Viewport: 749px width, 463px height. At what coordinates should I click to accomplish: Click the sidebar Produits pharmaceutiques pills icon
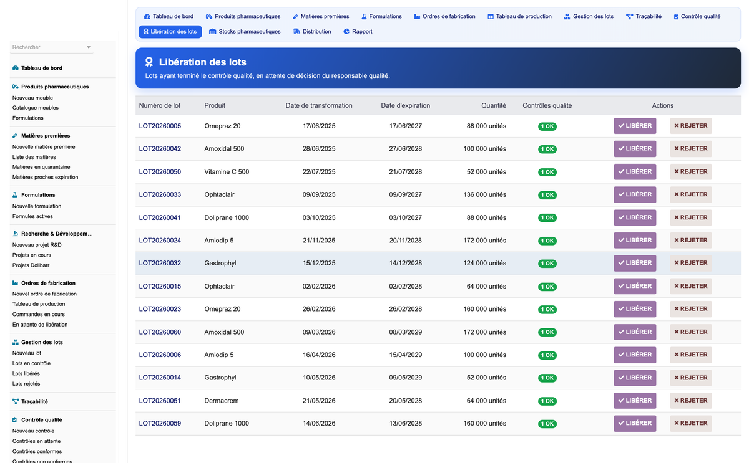16,87
